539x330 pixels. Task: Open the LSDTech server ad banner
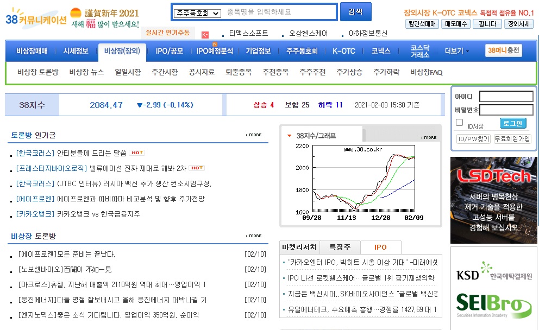click(x=493, y=200)
